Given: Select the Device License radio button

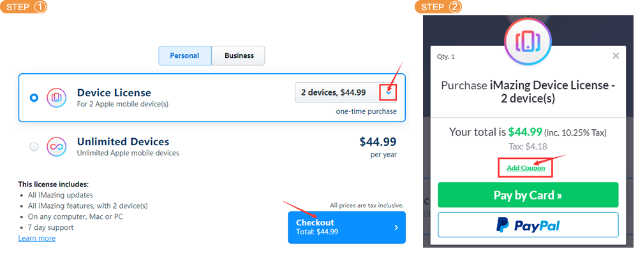Looking at the screenshot, I should coord(34,97).
